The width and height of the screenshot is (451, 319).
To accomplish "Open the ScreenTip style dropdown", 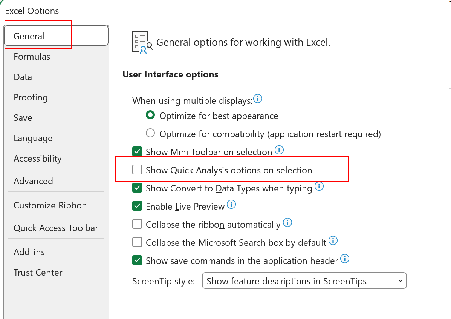I will (x=304, y=281).
